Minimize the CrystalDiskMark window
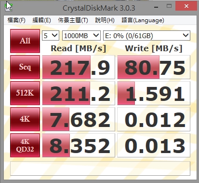Image resolution: width=199 pixels, height=183 pixels. coord(156,7)
